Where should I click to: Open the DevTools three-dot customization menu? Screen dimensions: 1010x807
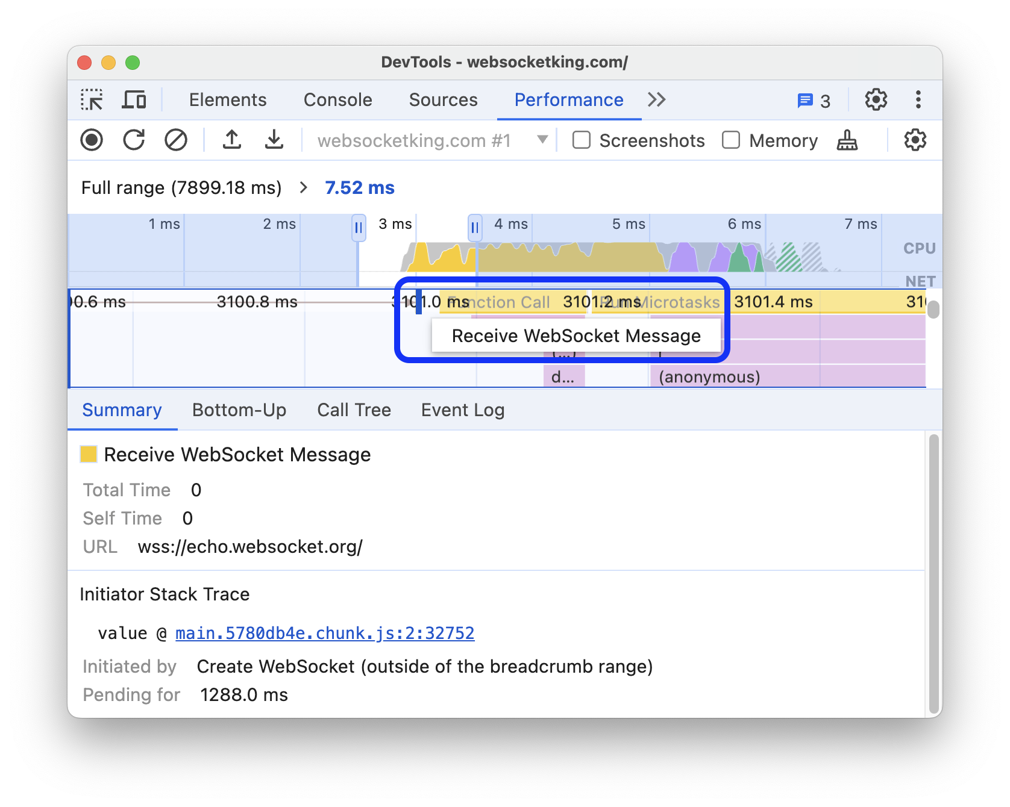pos(918,99)
